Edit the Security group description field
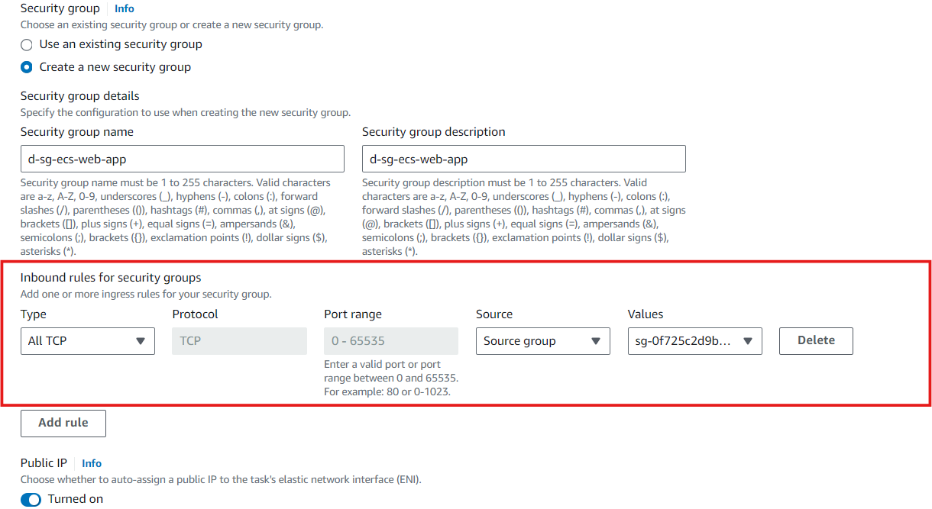The width and height of the screenshot is (932, 509). [523, 158]
